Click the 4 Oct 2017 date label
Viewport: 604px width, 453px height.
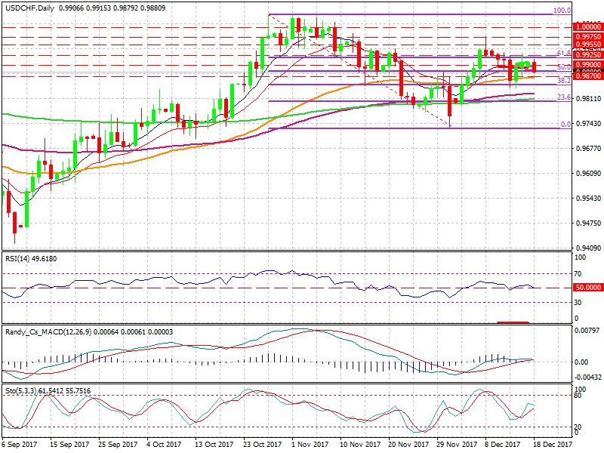point(164,445)
